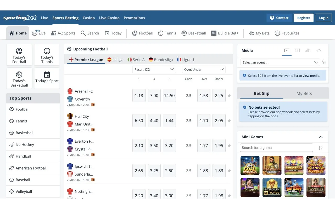335x209 pixels.
Task: Go to Tennis in the top navigation
Action: (x=167, y=33)
